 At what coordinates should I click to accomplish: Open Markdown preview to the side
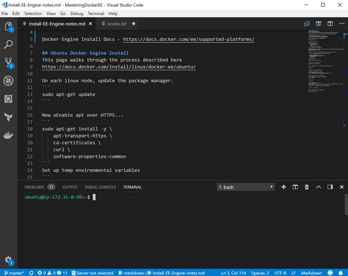318,24
